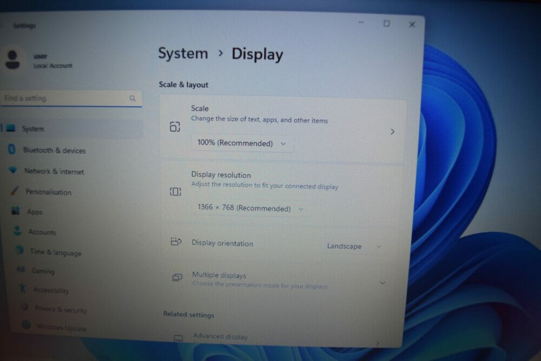Screen dimensions: 541x361
Task: Open the 1366 × 768 resolution dropdown
Action: pos(250,208)
